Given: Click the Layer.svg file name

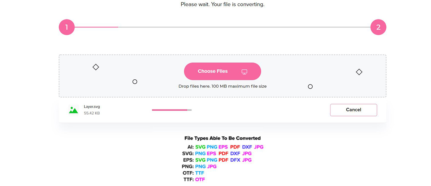Looking at the screenshot, I should click(92, 107).
